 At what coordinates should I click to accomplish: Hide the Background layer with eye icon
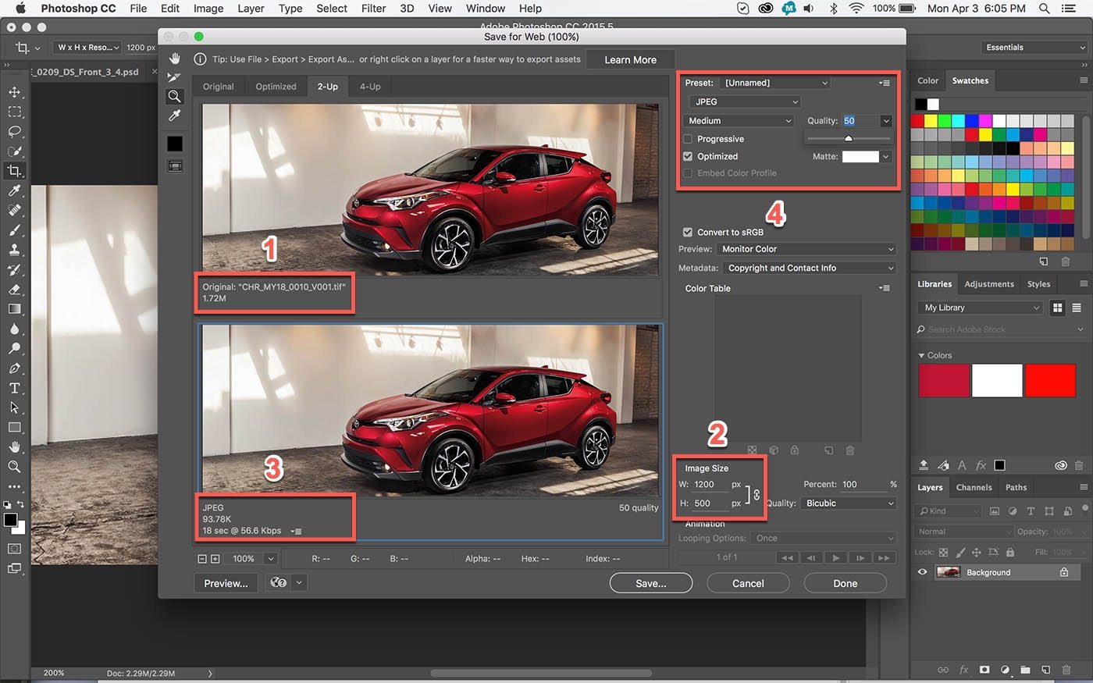click(922, 572)
